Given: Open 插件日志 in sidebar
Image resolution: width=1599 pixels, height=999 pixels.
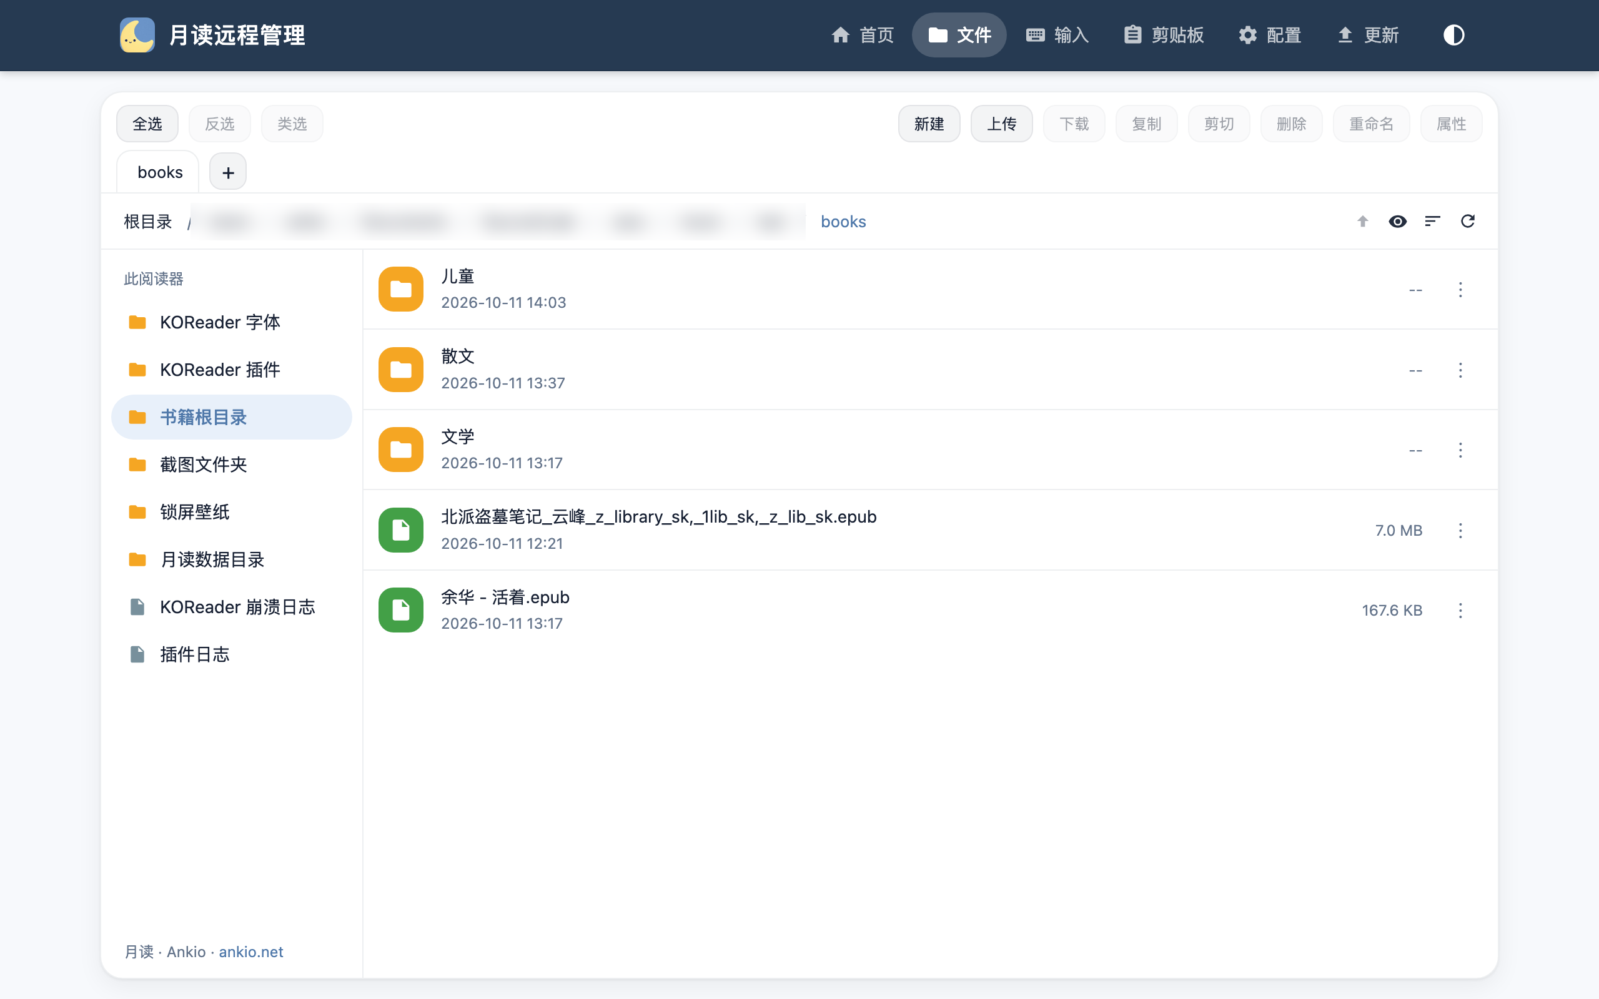Looking at the screenshot, I should [x=231, y=655].
